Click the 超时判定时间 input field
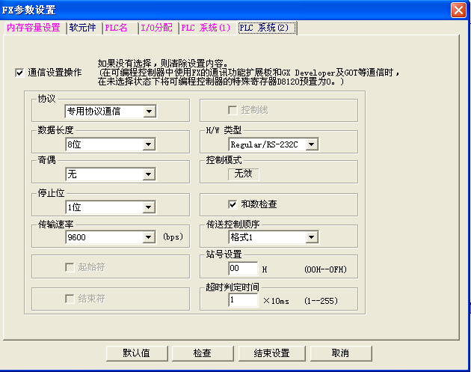Viewport: 471px width, 372px height. (243, 300)
